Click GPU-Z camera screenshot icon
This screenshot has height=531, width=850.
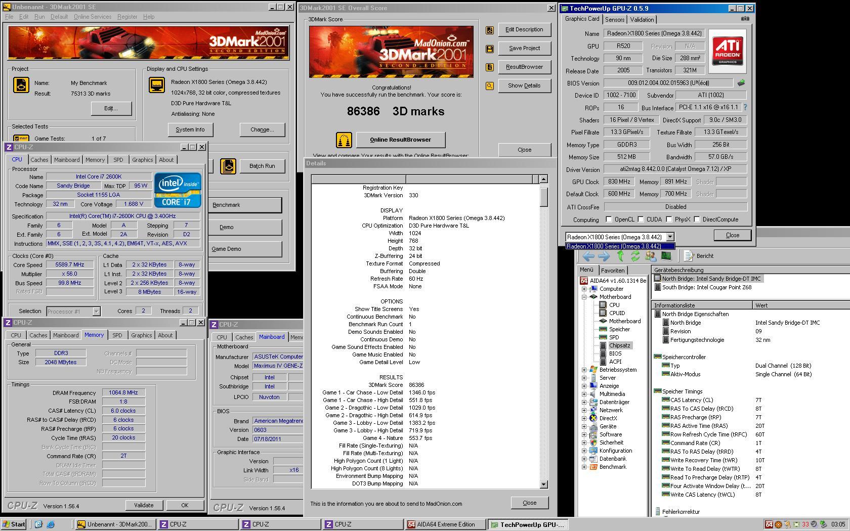[745, 19]
